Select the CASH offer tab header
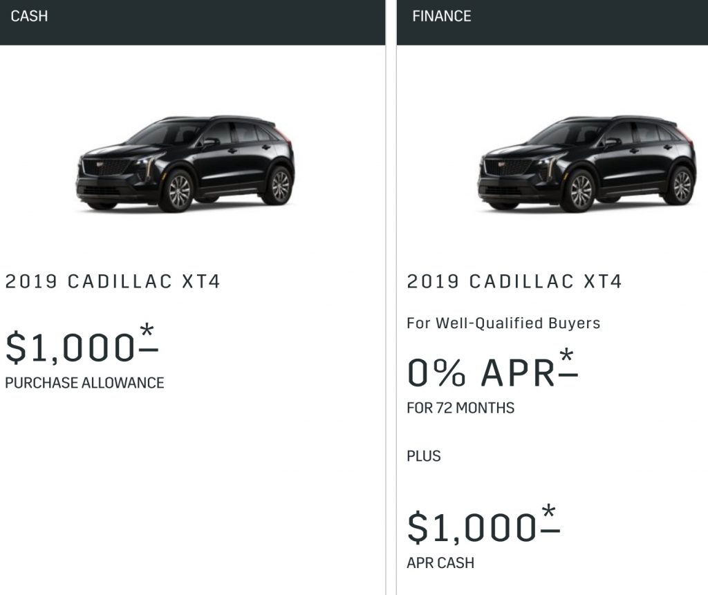Image resolution: width=708 pixels, height=595 pixels. pyautogui.click(x=192, y=22)
